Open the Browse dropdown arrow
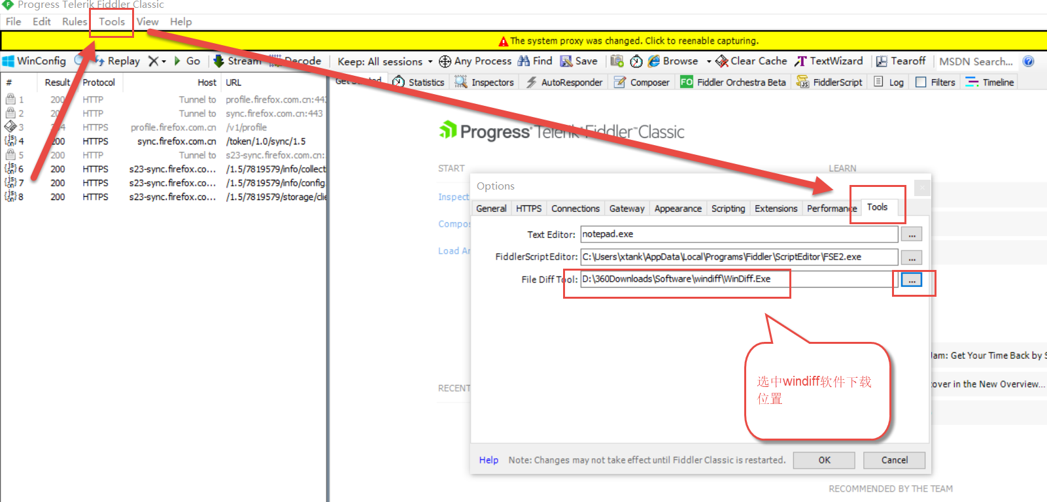Screen dimensions: 1047x502 (708, 62)
